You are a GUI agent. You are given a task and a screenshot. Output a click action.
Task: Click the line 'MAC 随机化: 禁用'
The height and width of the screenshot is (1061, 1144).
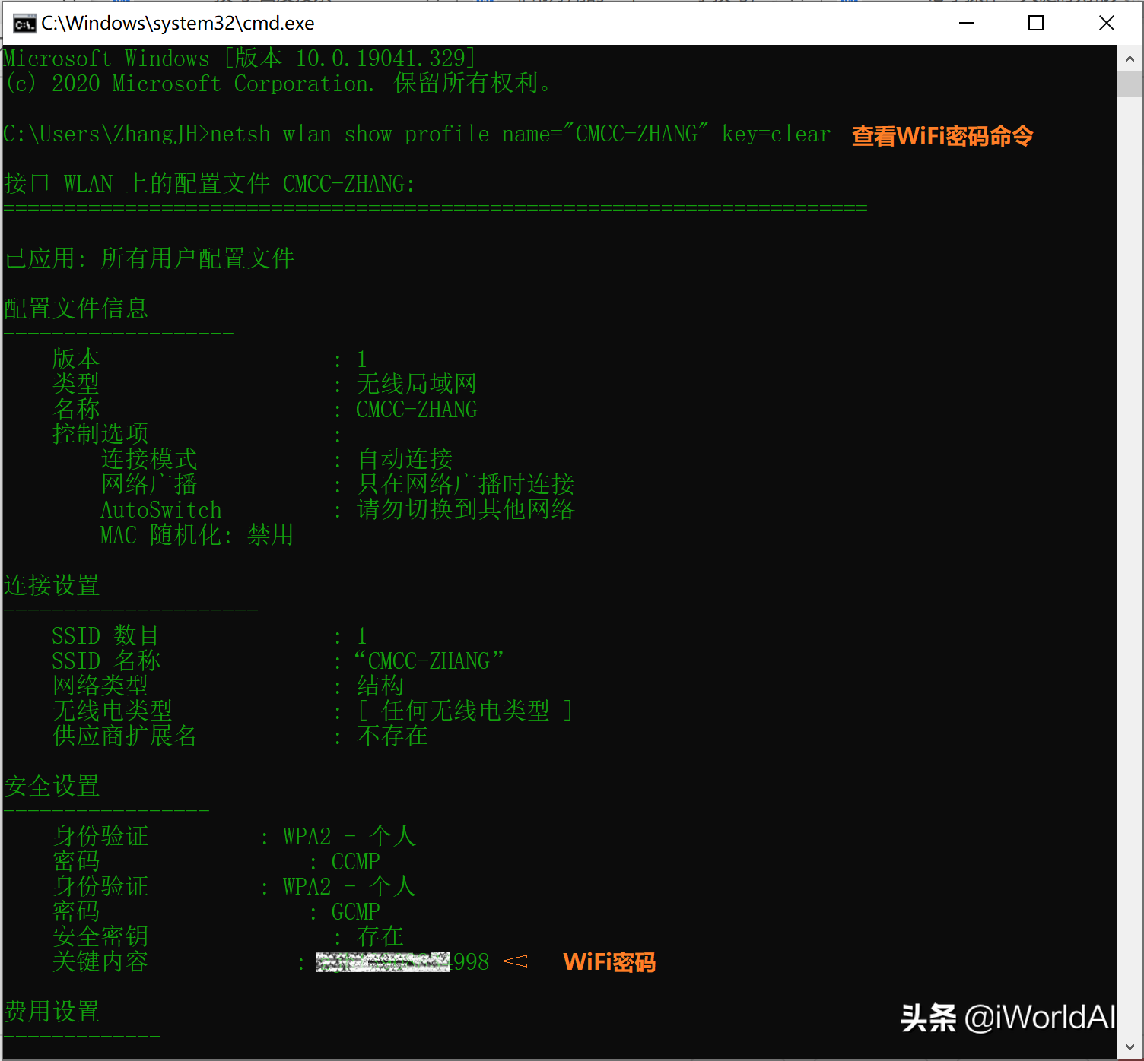197,535
